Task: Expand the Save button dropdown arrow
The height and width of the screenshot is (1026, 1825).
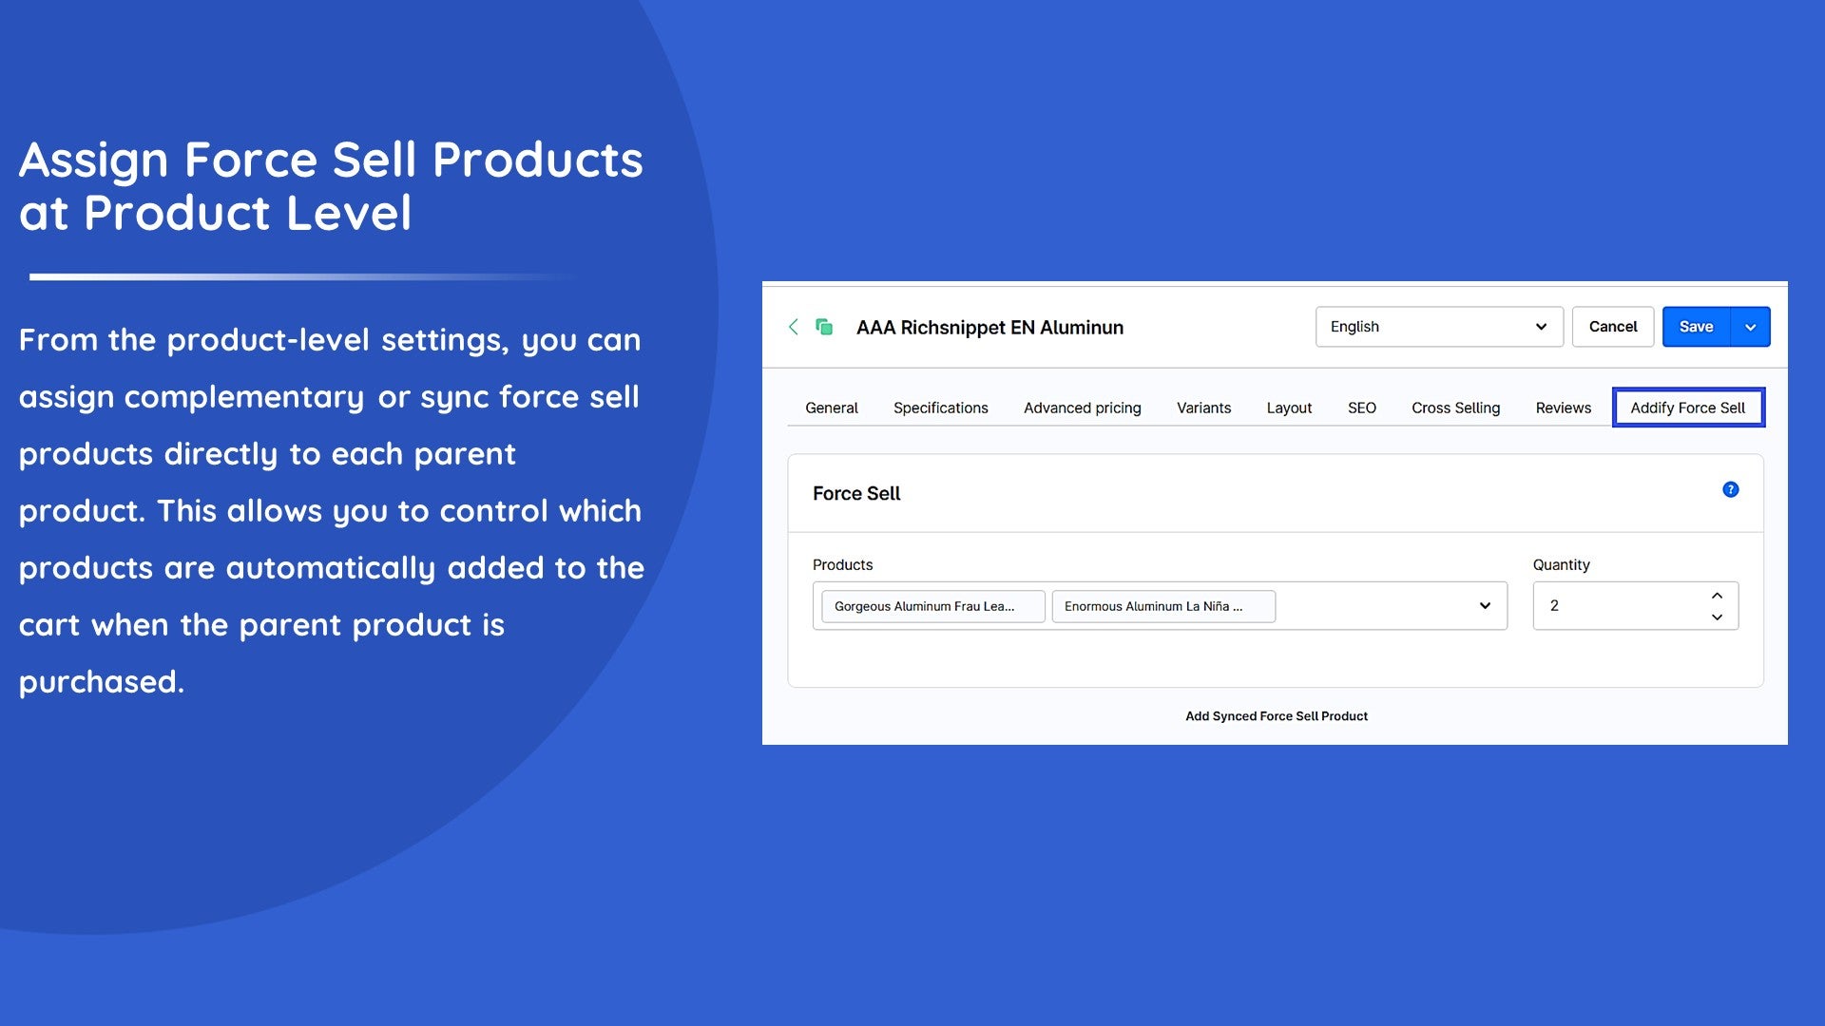Action: 1750,327
